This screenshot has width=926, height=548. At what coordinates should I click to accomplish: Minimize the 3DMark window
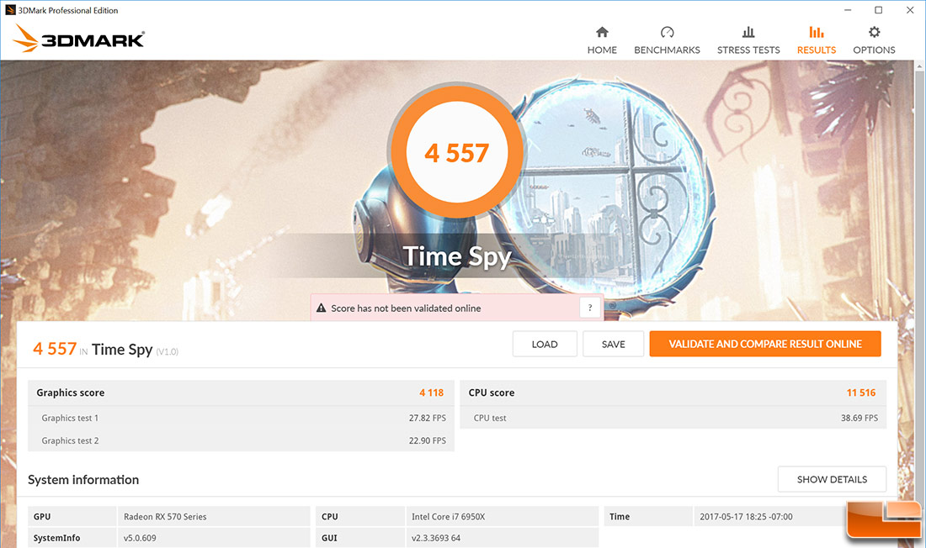click(848, 10)
